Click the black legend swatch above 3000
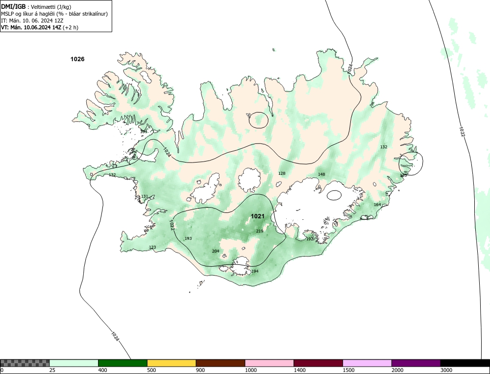490x374 pixels. (x=465, y=363)
